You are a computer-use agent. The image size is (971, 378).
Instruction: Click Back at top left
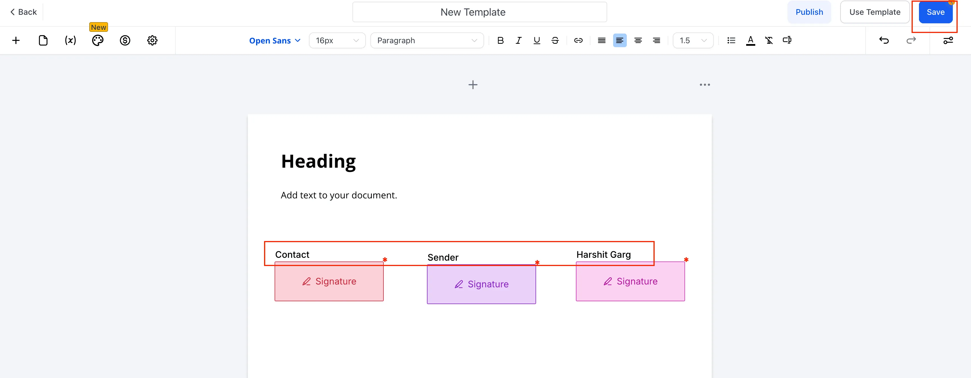tap(23, 12)
